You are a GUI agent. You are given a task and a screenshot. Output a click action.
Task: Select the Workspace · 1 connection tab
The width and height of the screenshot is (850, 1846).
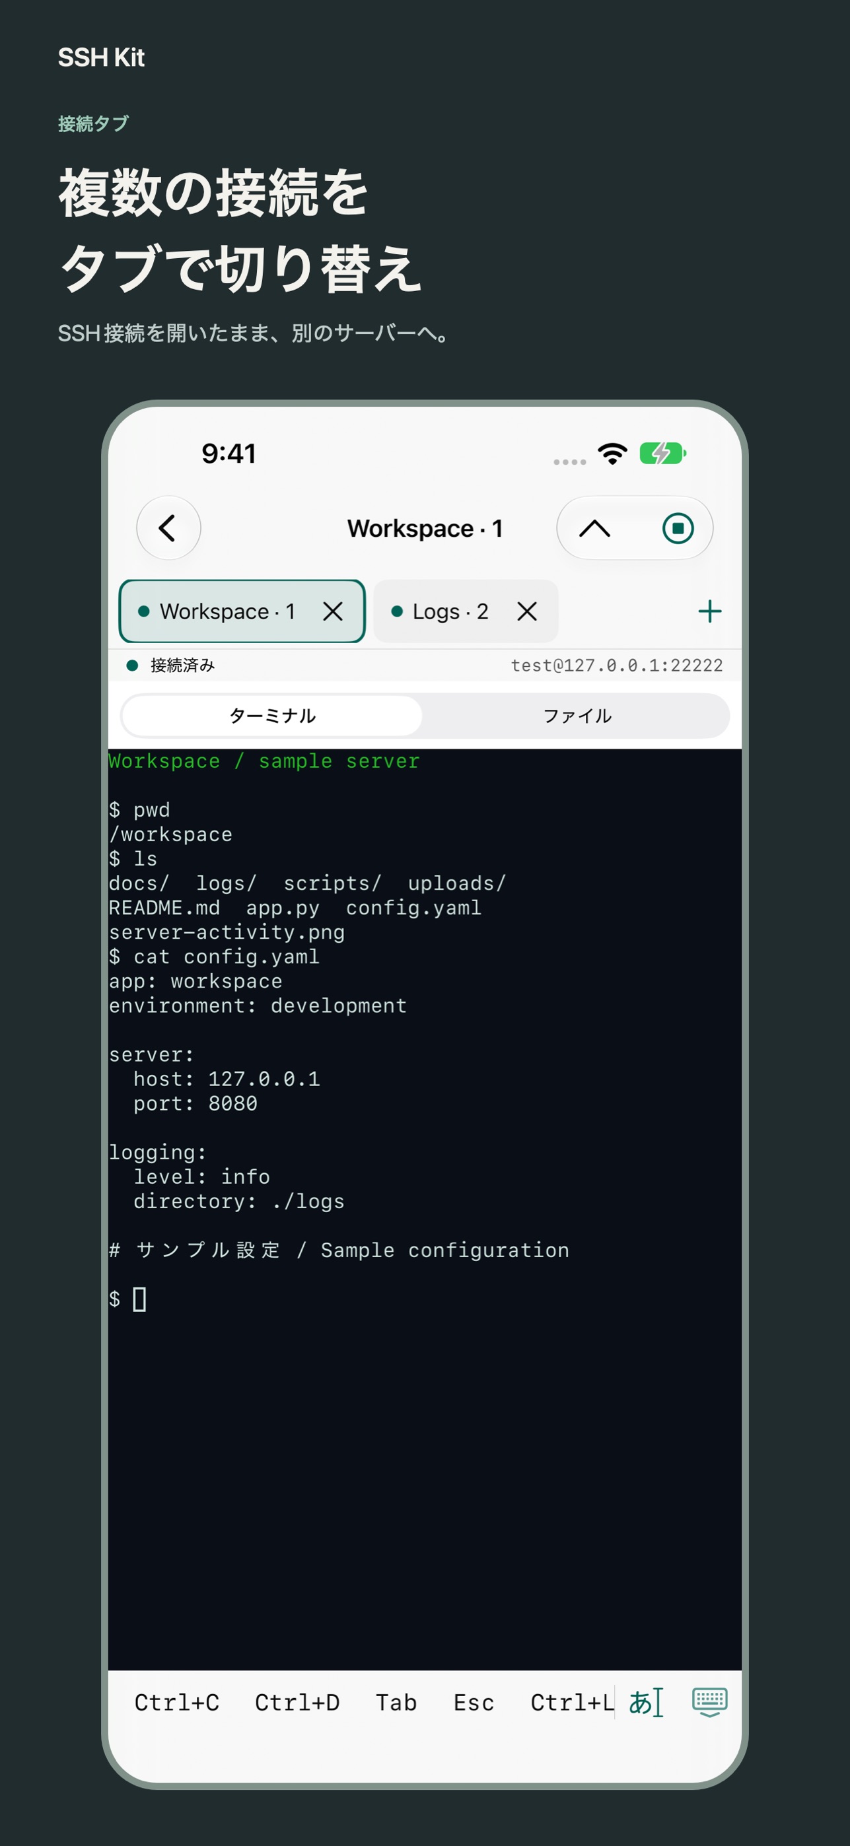coord(242,611)
